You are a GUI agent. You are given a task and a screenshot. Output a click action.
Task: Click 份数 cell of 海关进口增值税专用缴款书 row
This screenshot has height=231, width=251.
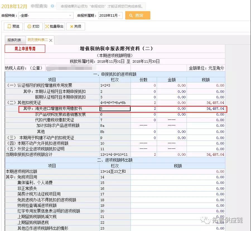pyautogui.click(x=144, y=109)
